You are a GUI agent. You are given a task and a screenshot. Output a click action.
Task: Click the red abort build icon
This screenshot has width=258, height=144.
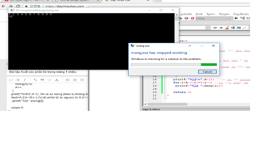pos(192,18)
